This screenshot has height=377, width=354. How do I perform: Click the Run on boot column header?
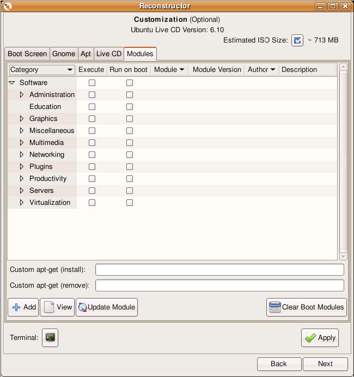(129, 70)
